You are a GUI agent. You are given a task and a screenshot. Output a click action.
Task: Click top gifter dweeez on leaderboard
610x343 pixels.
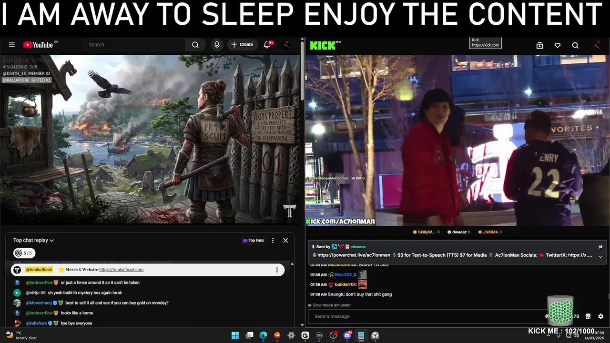459,232
